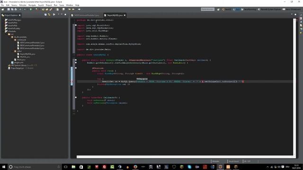Image resolution: width=303 pixels, height=170 pixels.
Task: Click the New wizard toolbar icon
Action: pos(3,9)
